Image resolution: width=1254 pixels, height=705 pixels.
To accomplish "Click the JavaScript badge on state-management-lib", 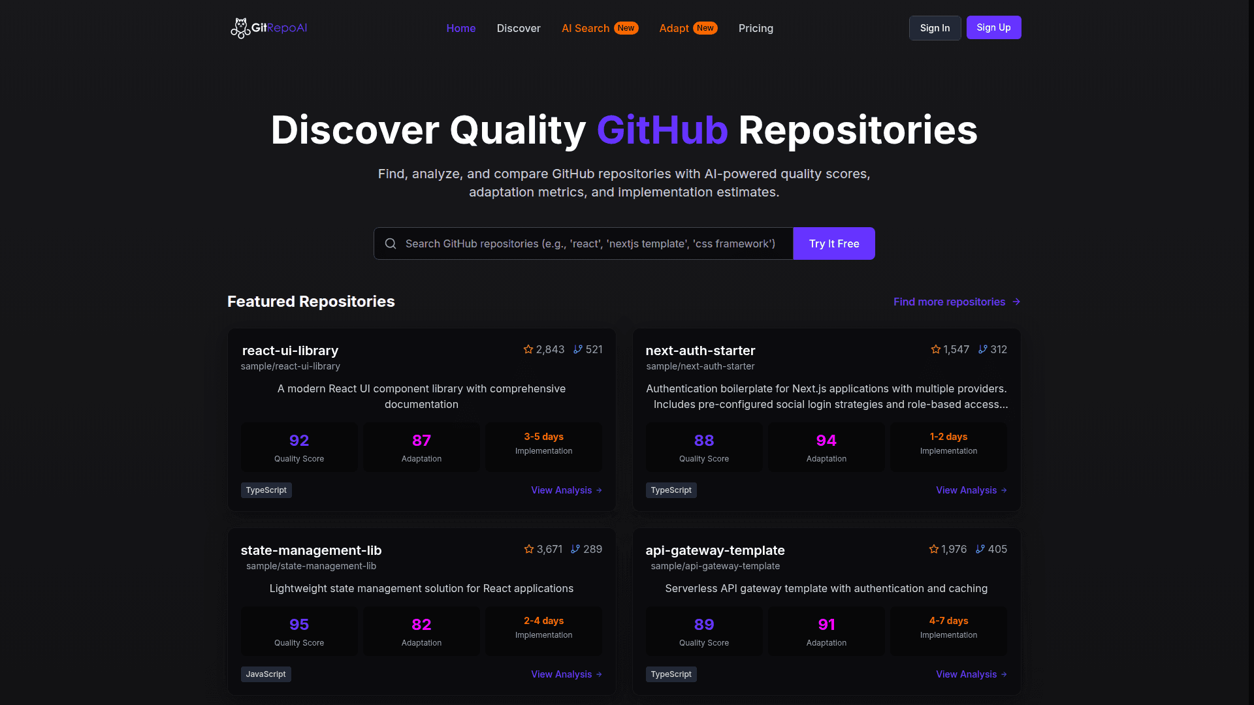I will point(266,674).
